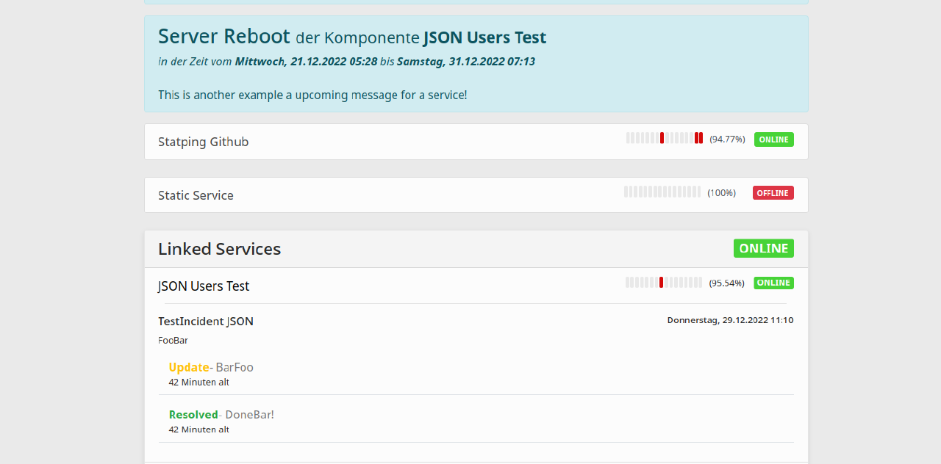Click the green Resolved incident label
The width and height of the screenshot is (941, 464).
(193, 415)
